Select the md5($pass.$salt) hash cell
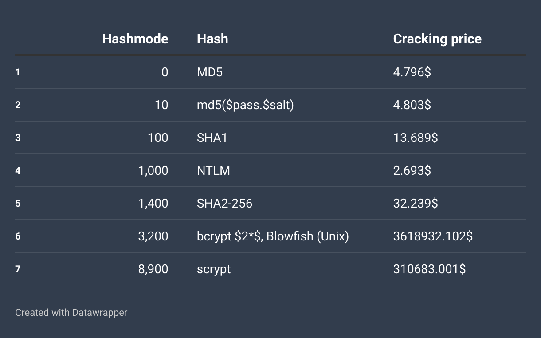Image resolution: width=541 pixels, height=338 pixels. pyautogui.click(x=245, y=105)
